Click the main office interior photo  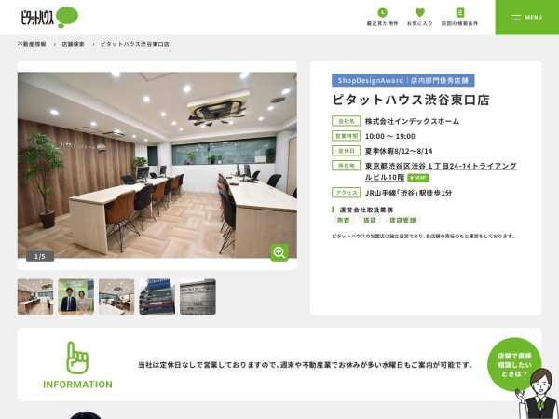[x=157, y=165]
